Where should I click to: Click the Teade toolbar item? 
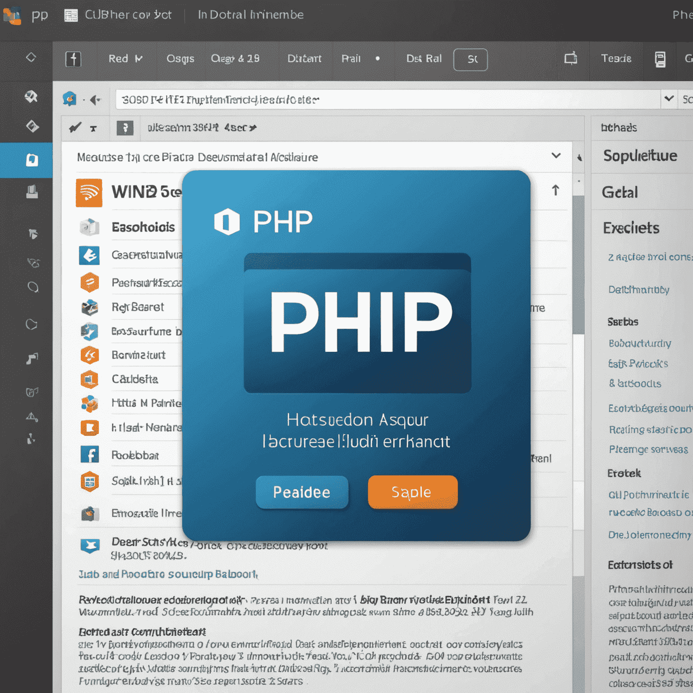coord(616,59)
